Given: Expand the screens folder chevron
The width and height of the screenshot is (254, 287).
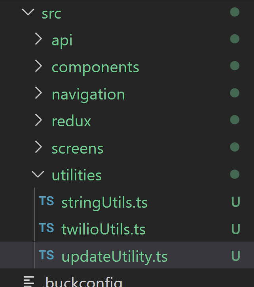Looking at the screenshot, I should click(38, 147).
